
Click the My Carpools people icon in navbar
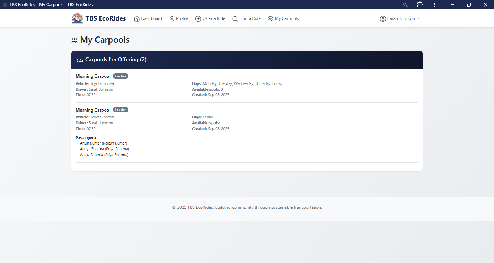[x=270, y=19]
